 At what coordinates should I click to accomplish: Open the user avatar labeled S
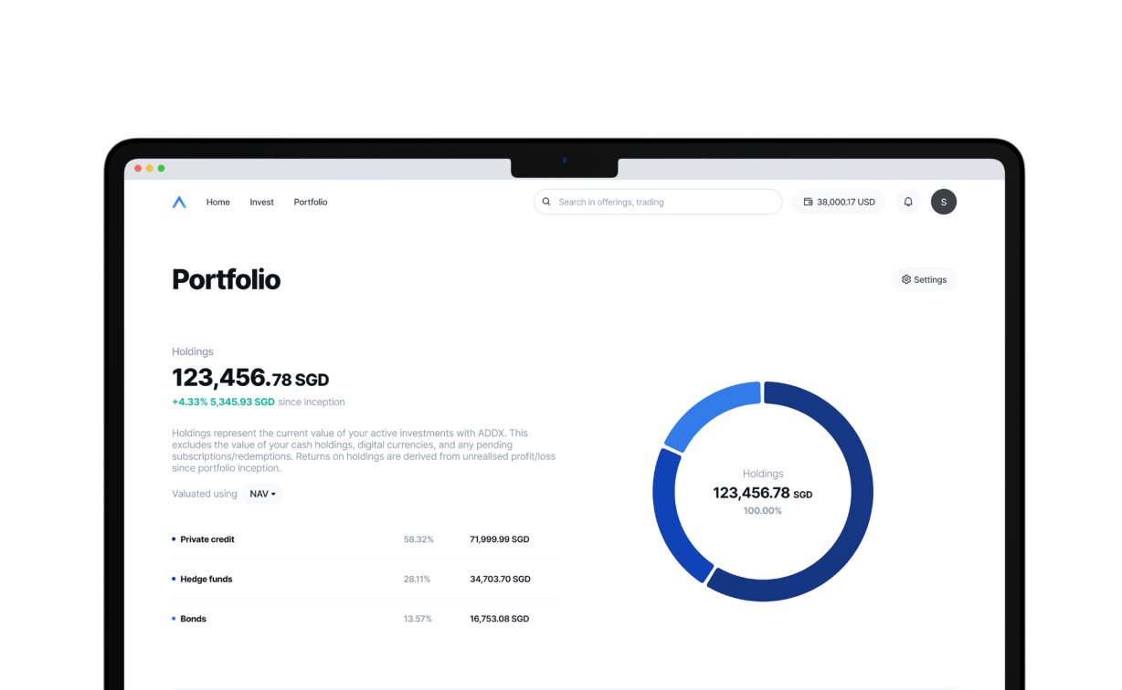[x=944, y=202]
